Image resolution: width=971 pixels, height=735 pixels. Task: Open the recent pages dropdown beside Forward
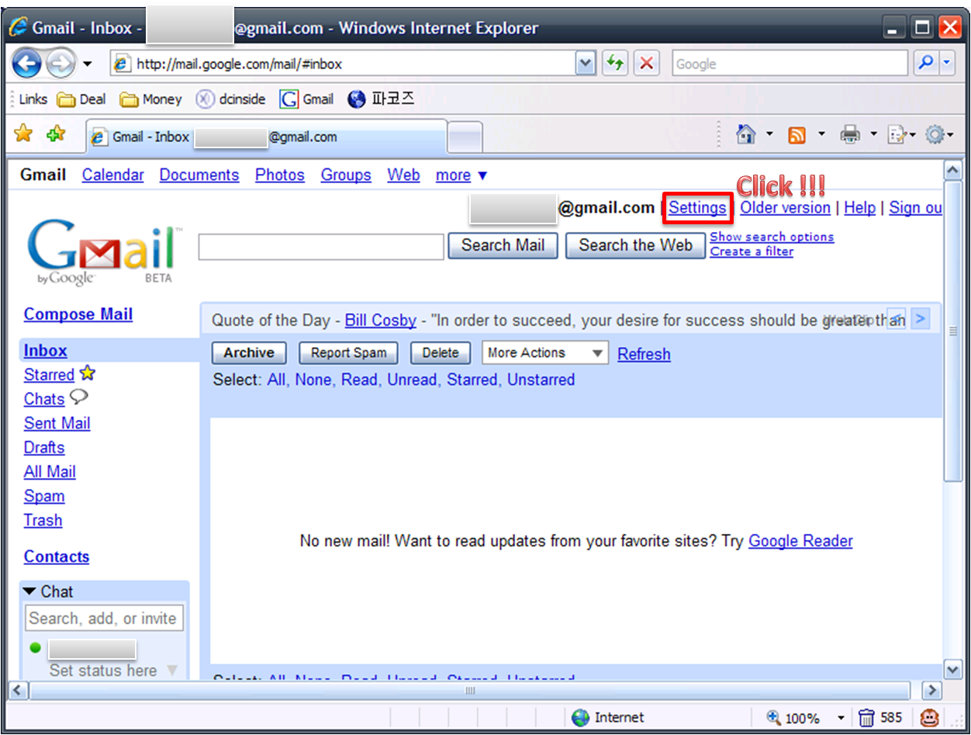[87, 64]
